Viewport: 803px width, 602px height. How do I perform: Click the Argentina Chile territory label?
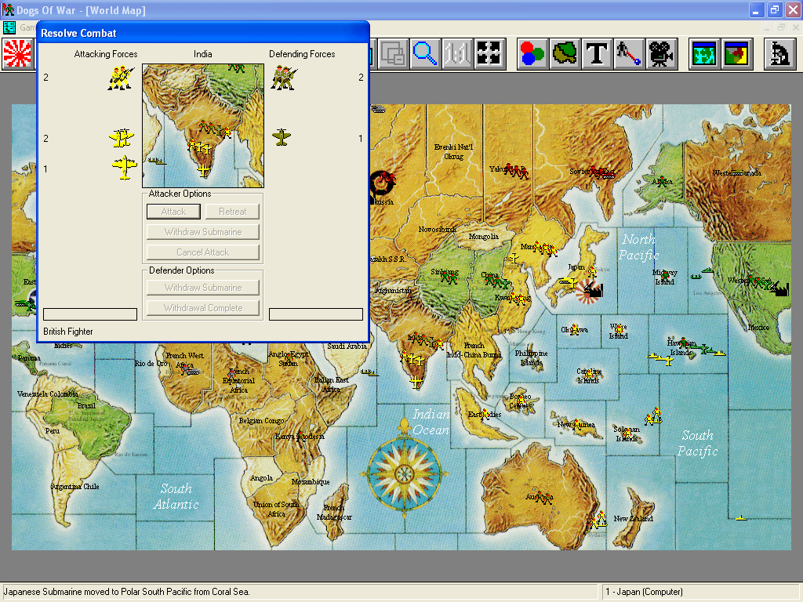pyautogui.click(x=74, y=486)
